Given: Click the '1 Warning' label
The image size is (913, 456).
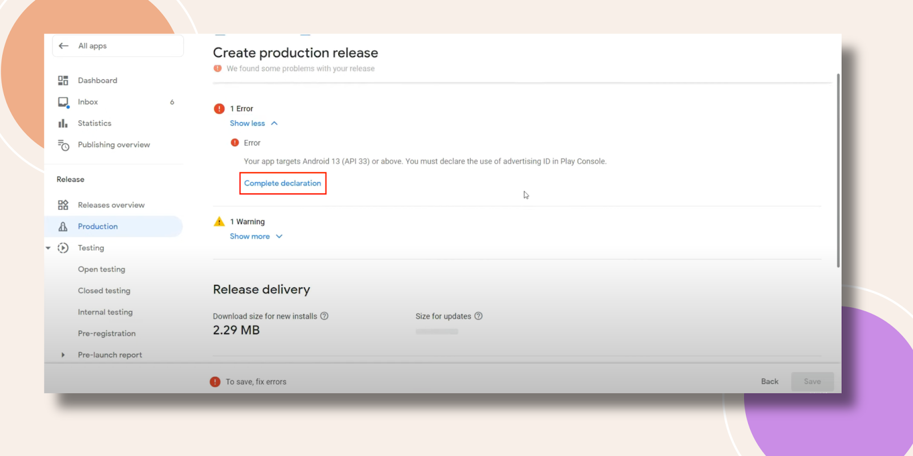Looking at the screenshot, I should [247, 222].
